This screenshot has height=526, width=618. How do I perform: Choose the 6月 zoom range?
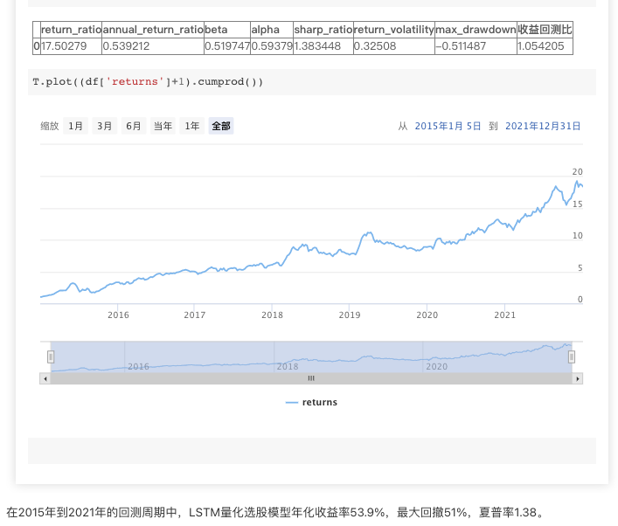coord(133,126)
